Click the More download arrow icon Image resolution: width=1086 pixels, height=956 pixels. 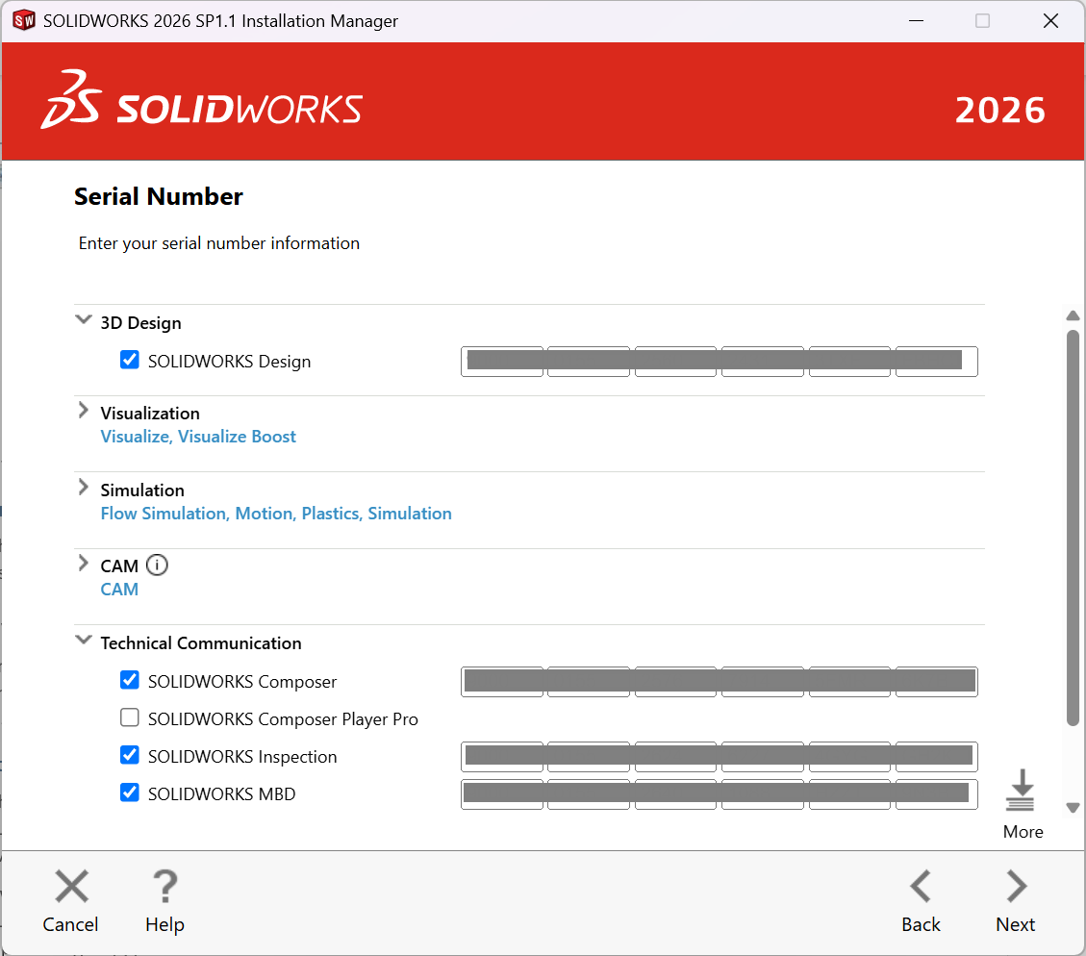[1021, 790]
